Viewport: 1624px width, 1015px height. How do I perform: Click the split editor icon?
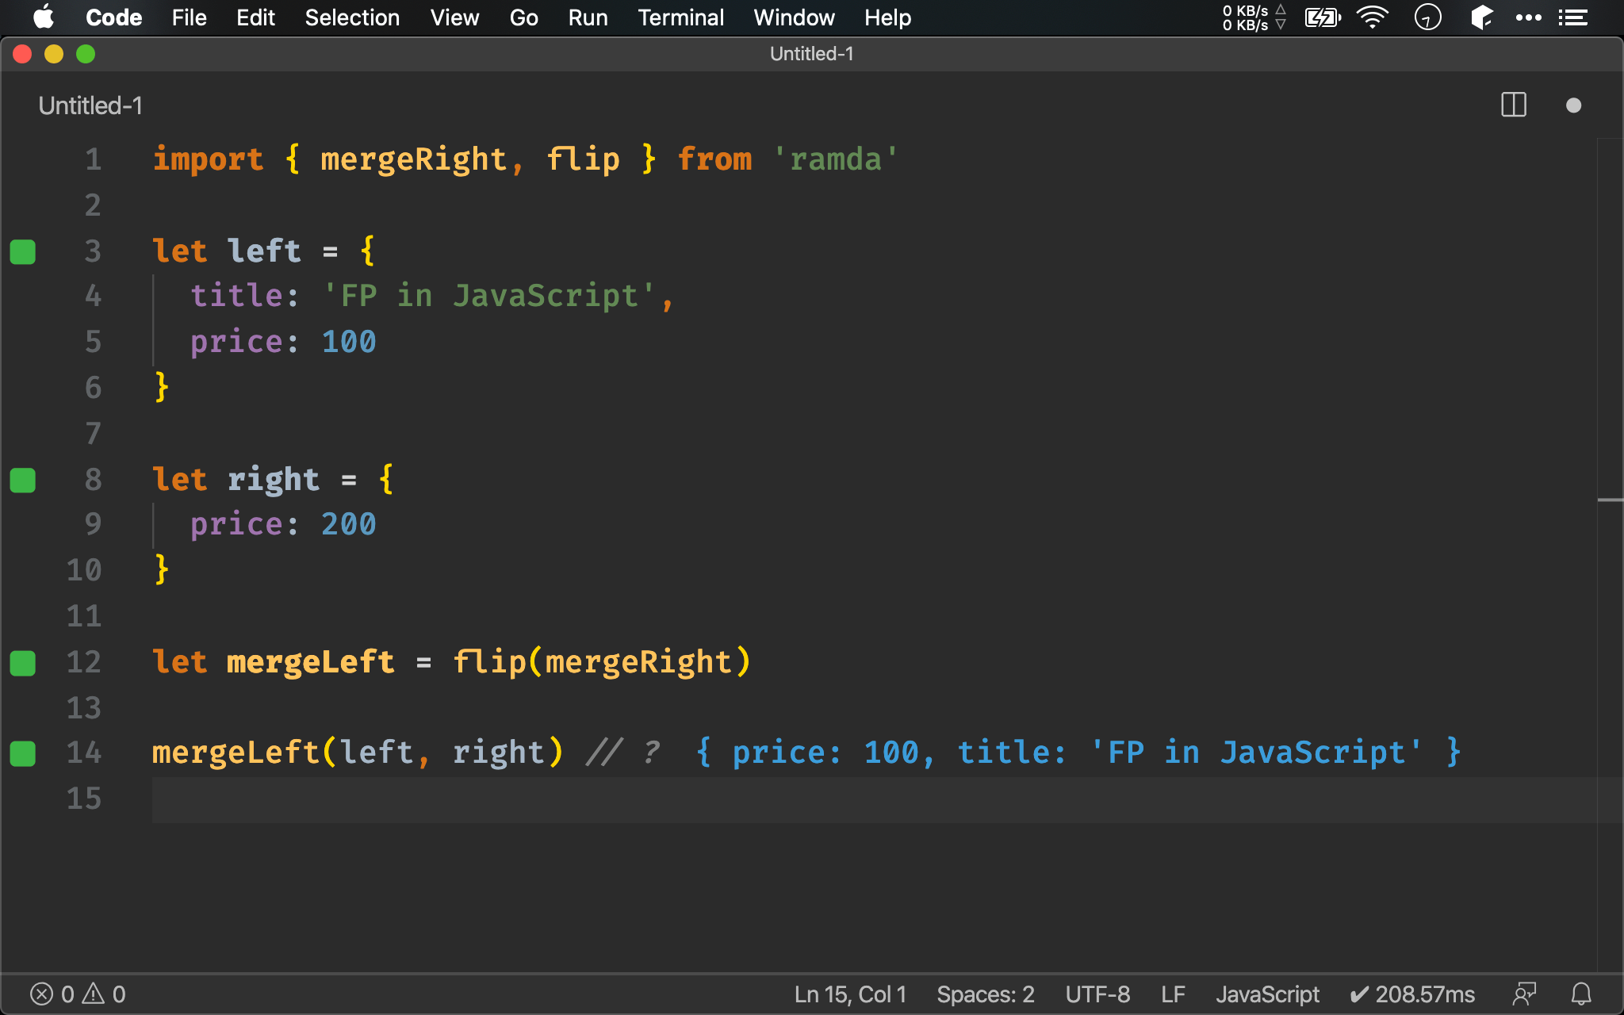1513,106
